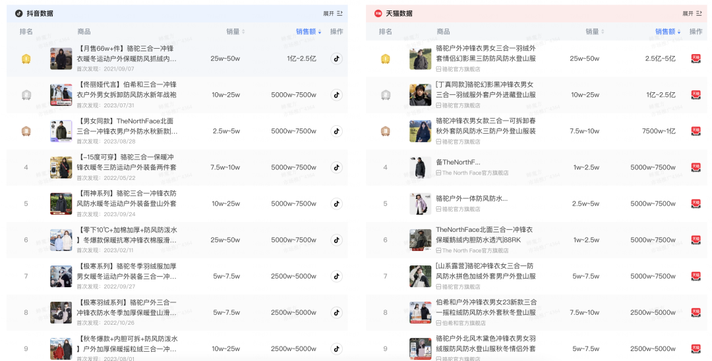Expand the 抖音数据 panel with 展开
This screenshot has height=361, width=712.
coord(333,14)
